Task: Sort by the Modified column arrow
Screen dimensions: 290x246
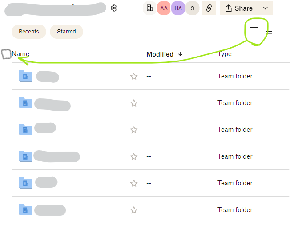Action: click(180, 54)
